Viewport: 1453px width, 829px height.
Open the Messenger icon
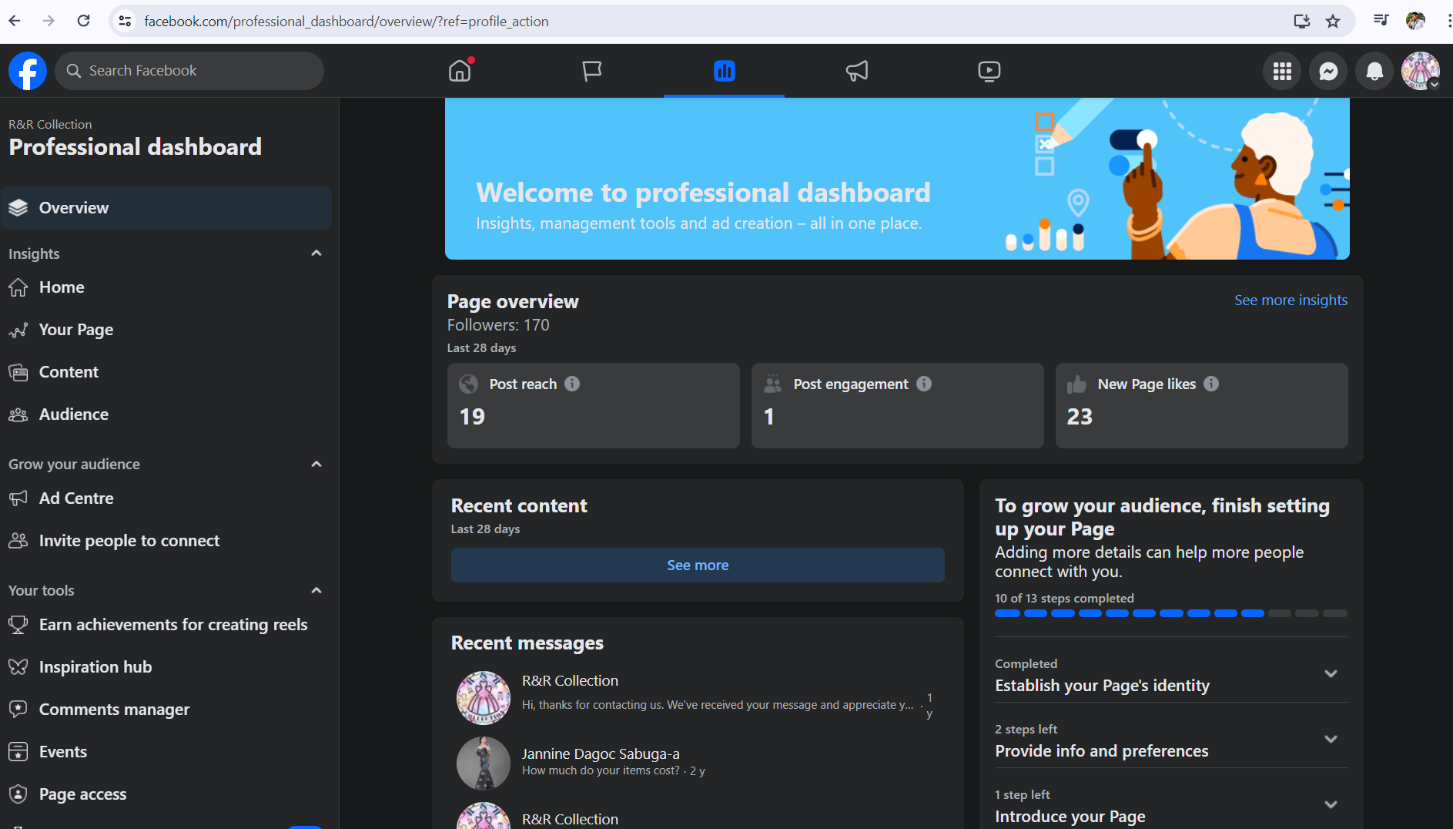[x=1328, y=71]
